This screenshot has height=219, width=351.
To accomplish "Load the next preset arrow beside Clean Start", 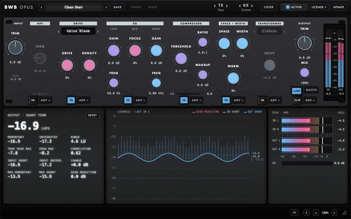I will coord(106,7).
